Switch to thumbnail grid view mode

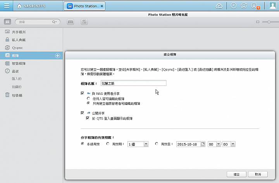click(x=84, y=22)
